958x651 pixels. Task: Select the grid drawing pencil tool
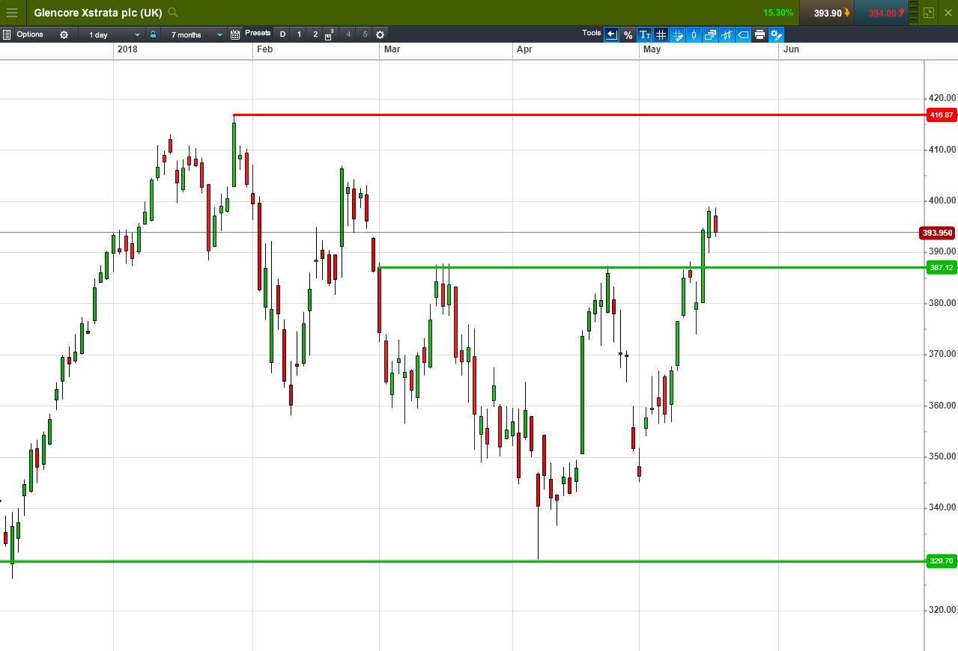[x=677, y=34]
